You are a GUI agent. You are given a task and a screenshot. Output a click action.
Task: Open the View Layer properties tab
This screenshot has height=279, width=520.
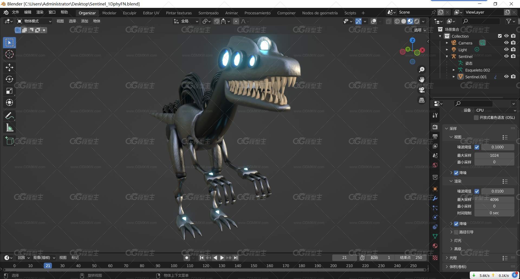coord(435,146)
